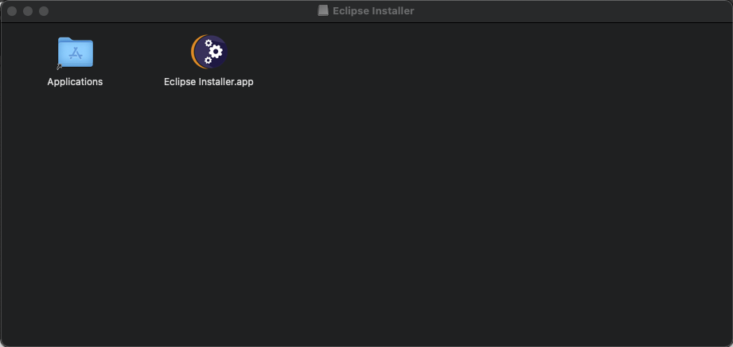733x347 pixels.
Task: Minimize the Eclipse Installer window
Action: tap(28, 11)
